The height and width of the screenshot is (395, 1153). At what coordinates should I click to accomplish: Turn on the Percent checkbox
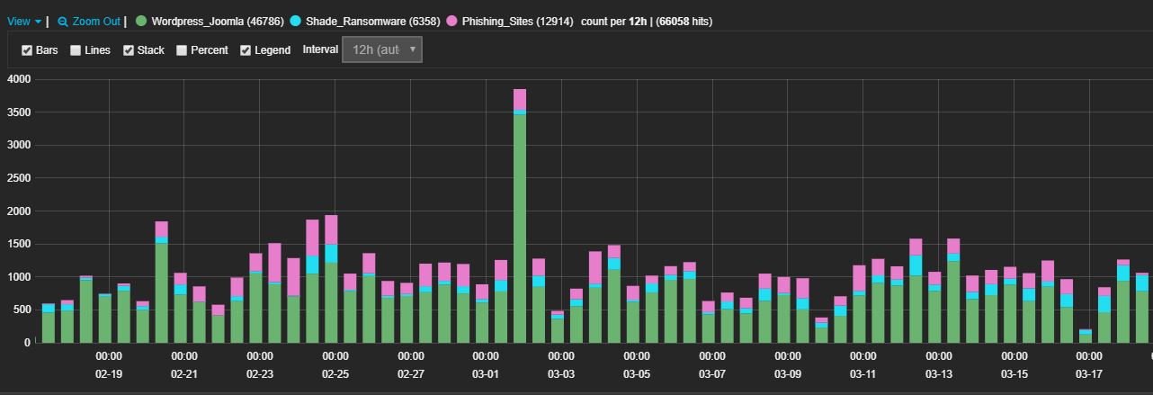click(x=182, y=50)
